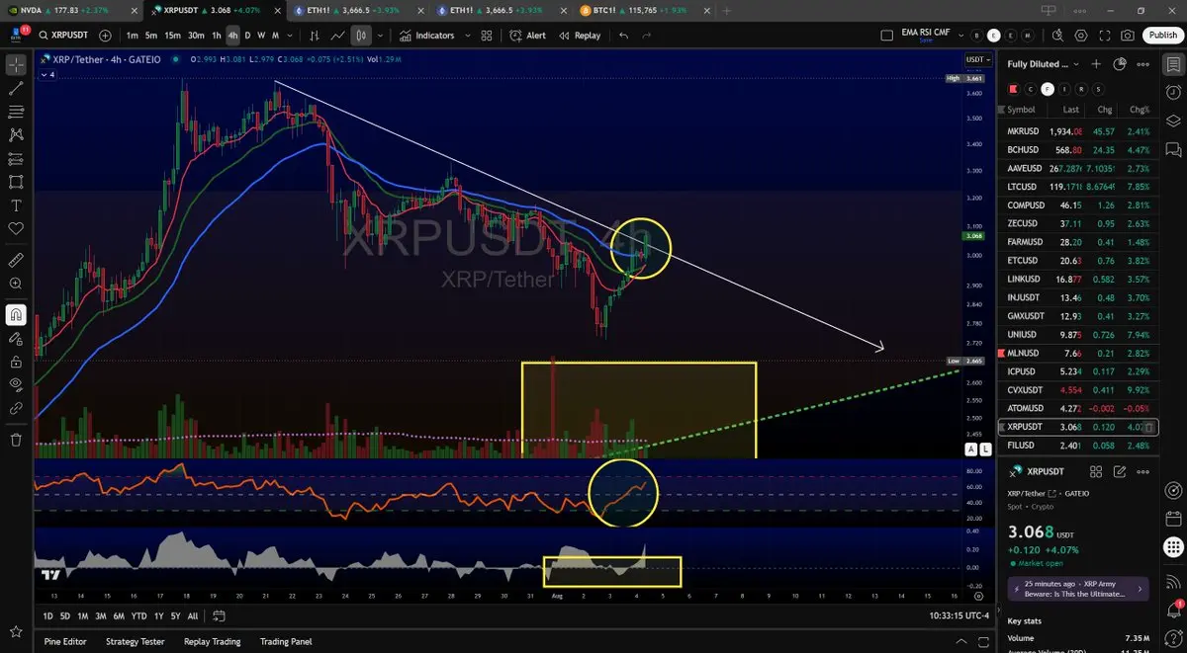Open the Fibonacci tools in left sidebar
Viewport: 1187px width, 653px height.
pos(16,112)
